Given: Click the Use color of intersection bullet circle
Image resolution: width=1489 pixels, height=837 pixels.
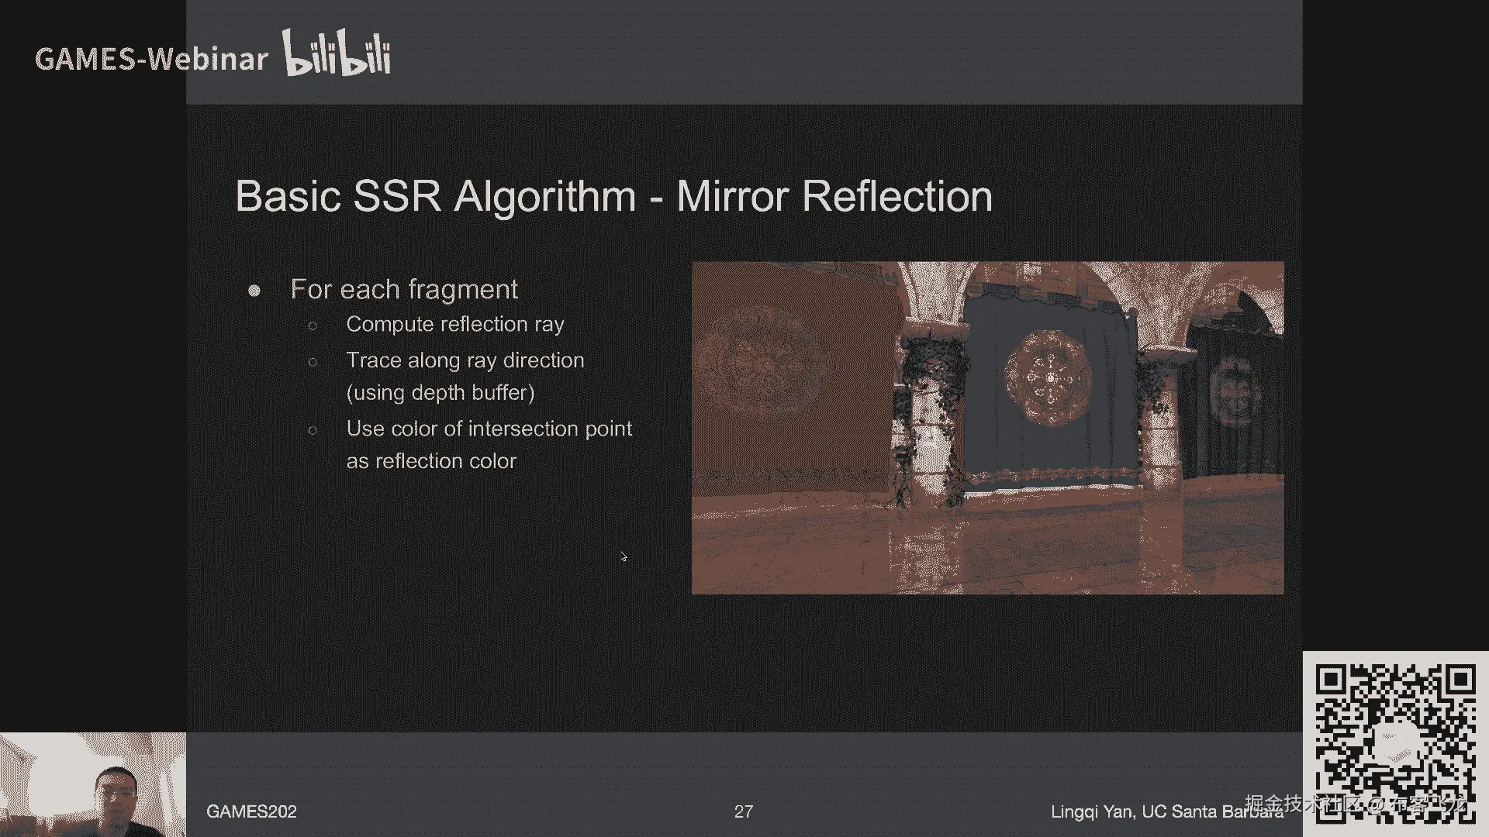Looking at the screenshot, I should pos(313,429).
